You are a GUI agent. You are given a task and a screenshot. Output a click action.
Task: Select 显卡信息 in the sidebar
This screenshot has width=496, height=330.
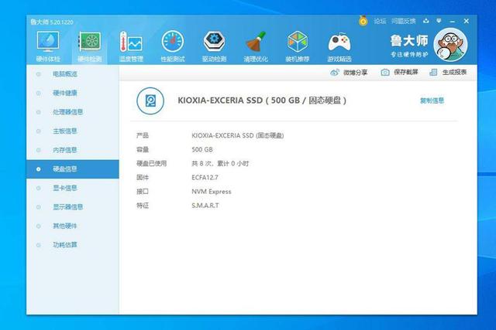[x=73, y=188]
